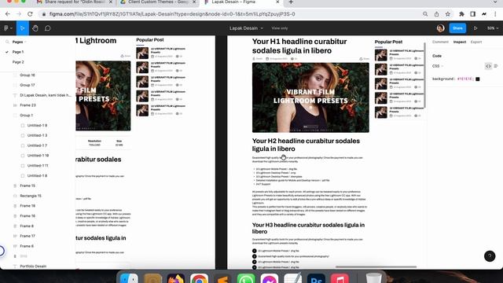Select the Frame 23 layer

pyautogui.click(x=28, y=105)
